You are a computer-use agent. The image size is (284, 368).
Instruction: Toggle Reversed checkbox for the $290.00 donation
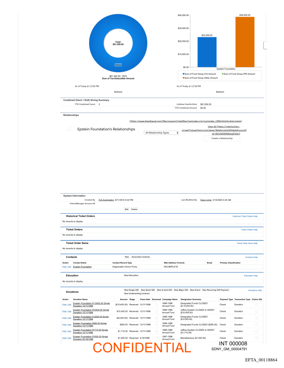(x=157, y=325)
